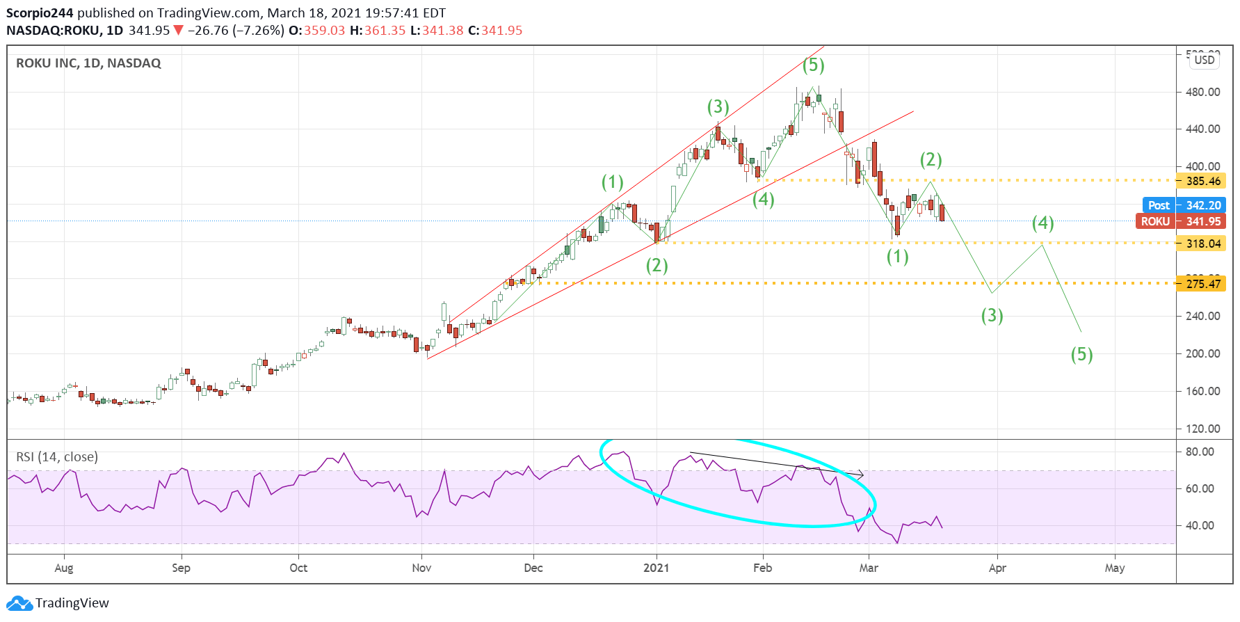Click the Mar label on time axis
Image resolution: width=1240 pixels, height=622 pixels.
[869, 568]
